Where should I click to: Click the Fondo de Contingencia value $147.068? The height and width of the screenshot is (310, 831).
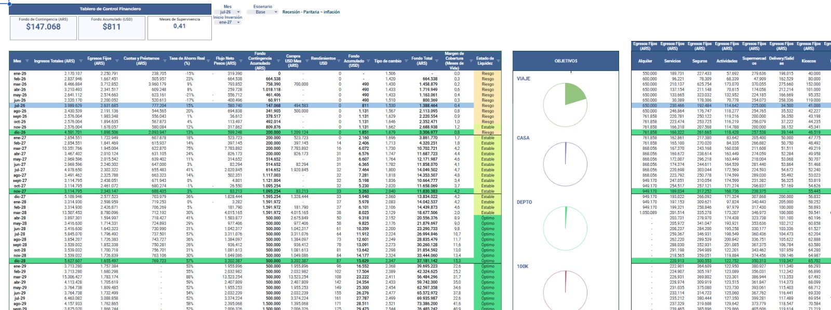[44, 26]
